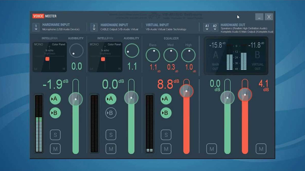Click the High 1.0 dB value

tap(190, 68)
